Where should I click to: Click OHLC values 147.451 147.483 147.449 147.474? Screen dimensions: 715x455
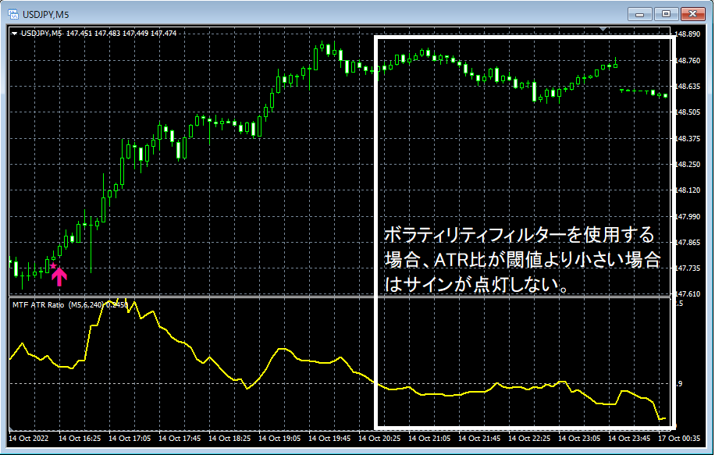click(x=121, y=34)
